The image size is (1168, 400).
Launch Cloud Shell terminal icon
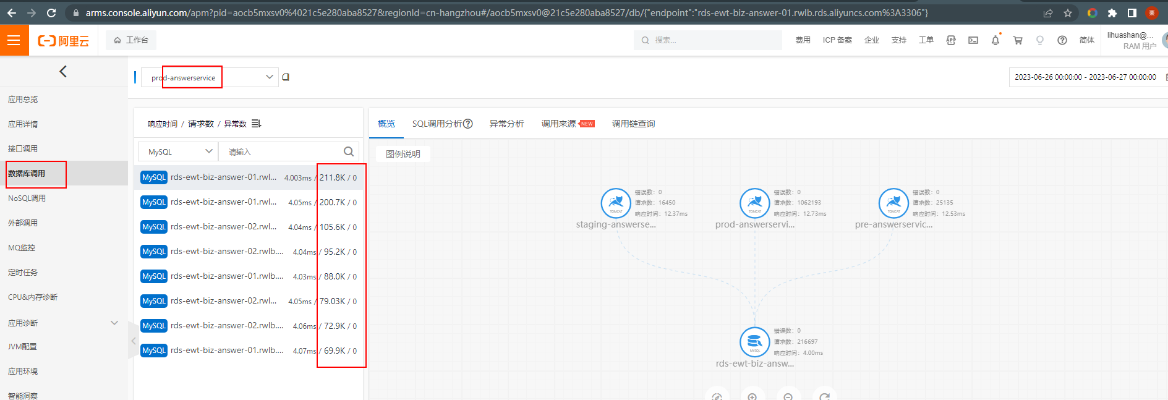[973, 40]
